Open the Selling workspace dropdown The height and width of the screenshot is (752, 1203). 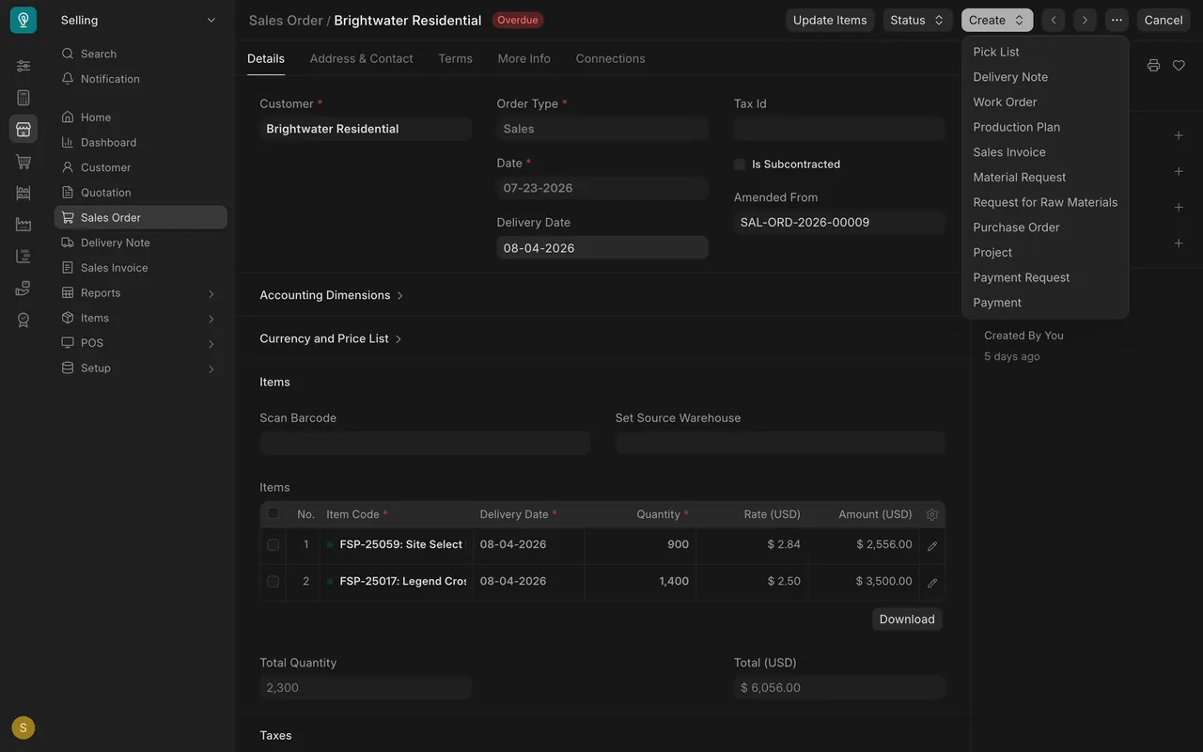pyautogui.click(x=138, y=20)
